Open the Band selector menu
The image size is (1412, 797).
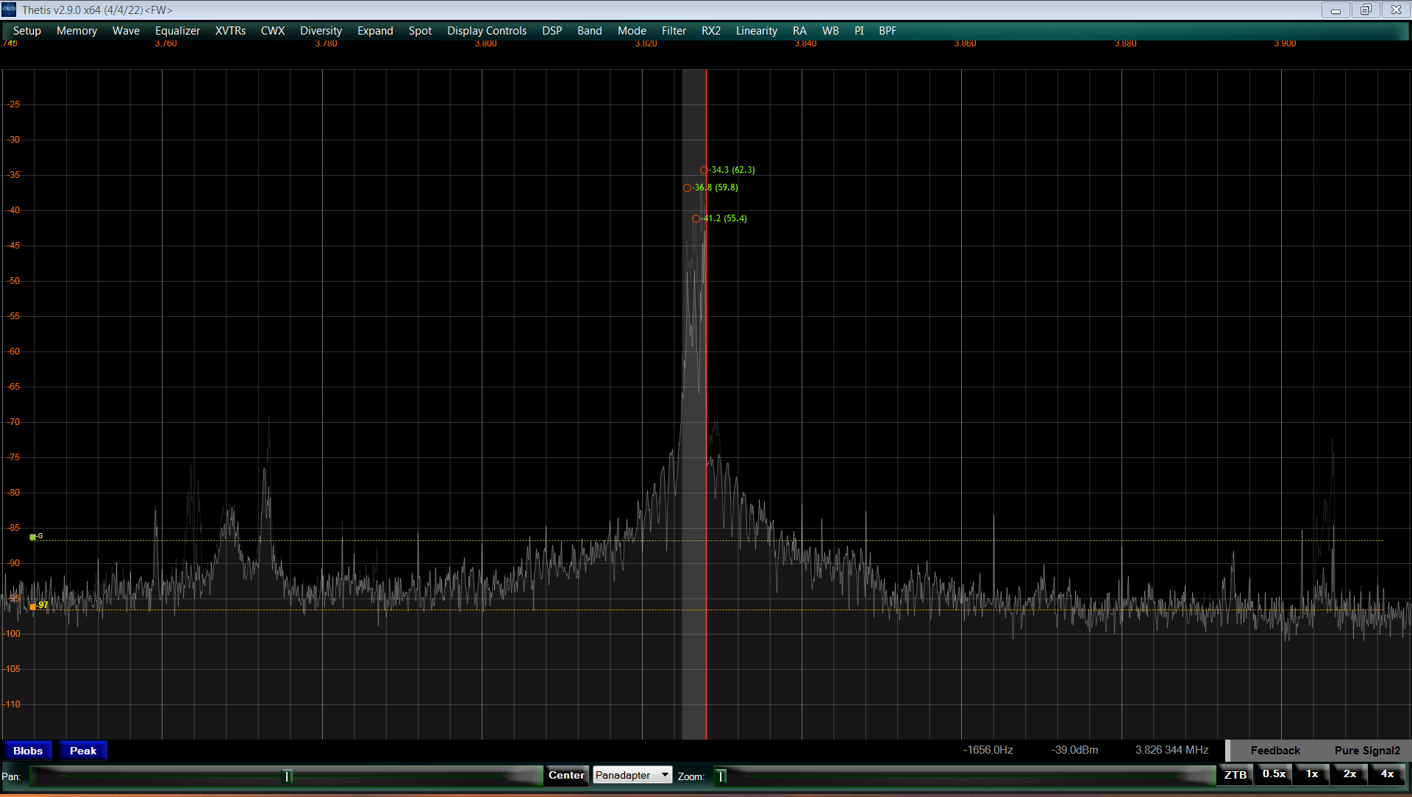[x=588, y=30]
